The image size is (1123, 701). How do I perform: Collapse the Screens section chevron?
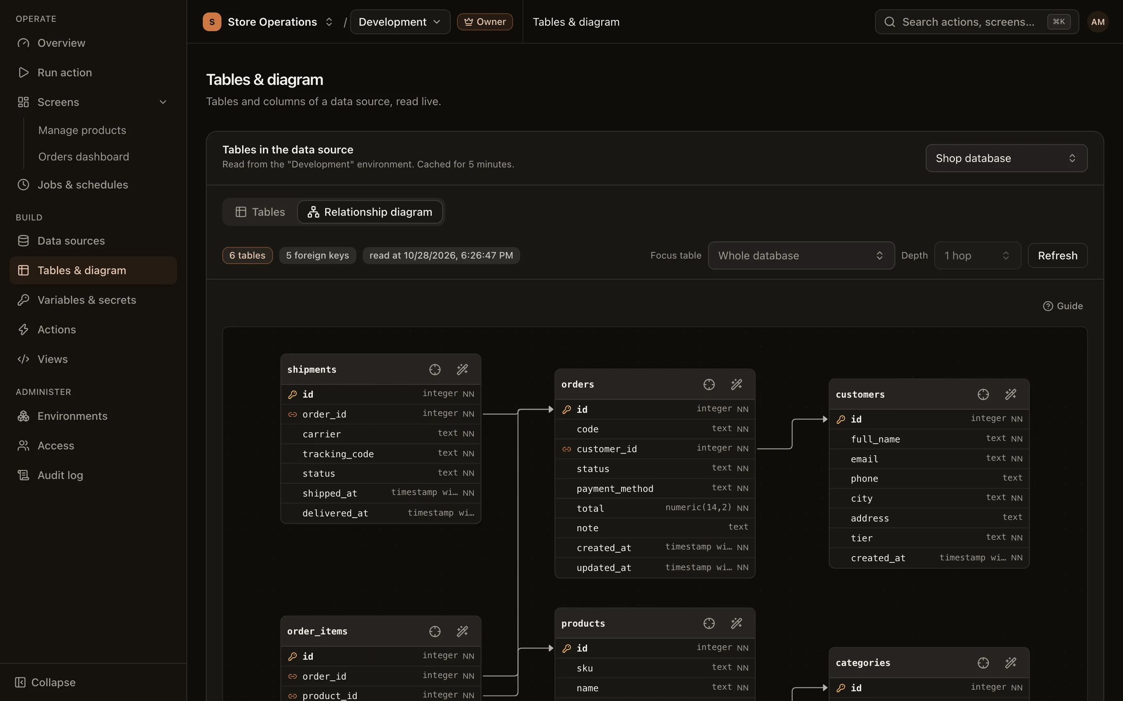click(x=163, y=102)
